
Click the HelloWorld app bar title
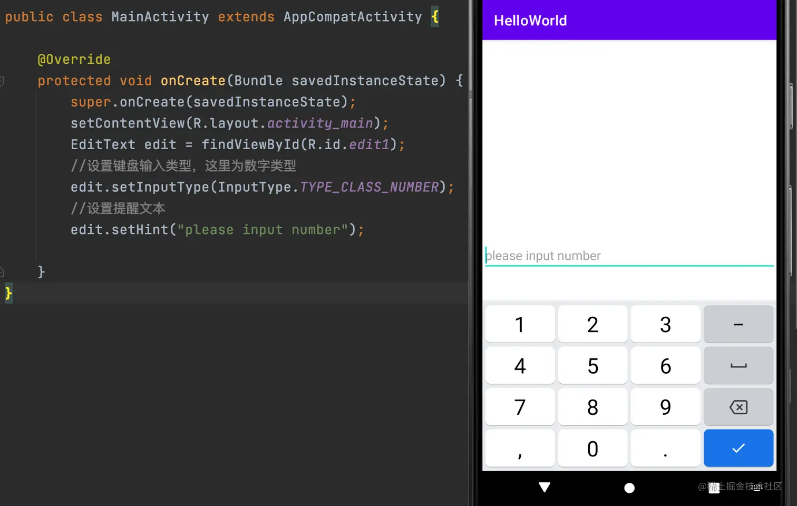(530, 21)
